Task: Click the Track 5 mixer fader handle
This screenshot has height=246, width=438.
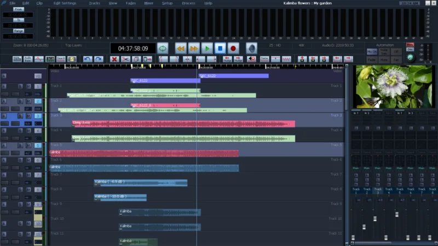Action: click(x=396, y=214)
